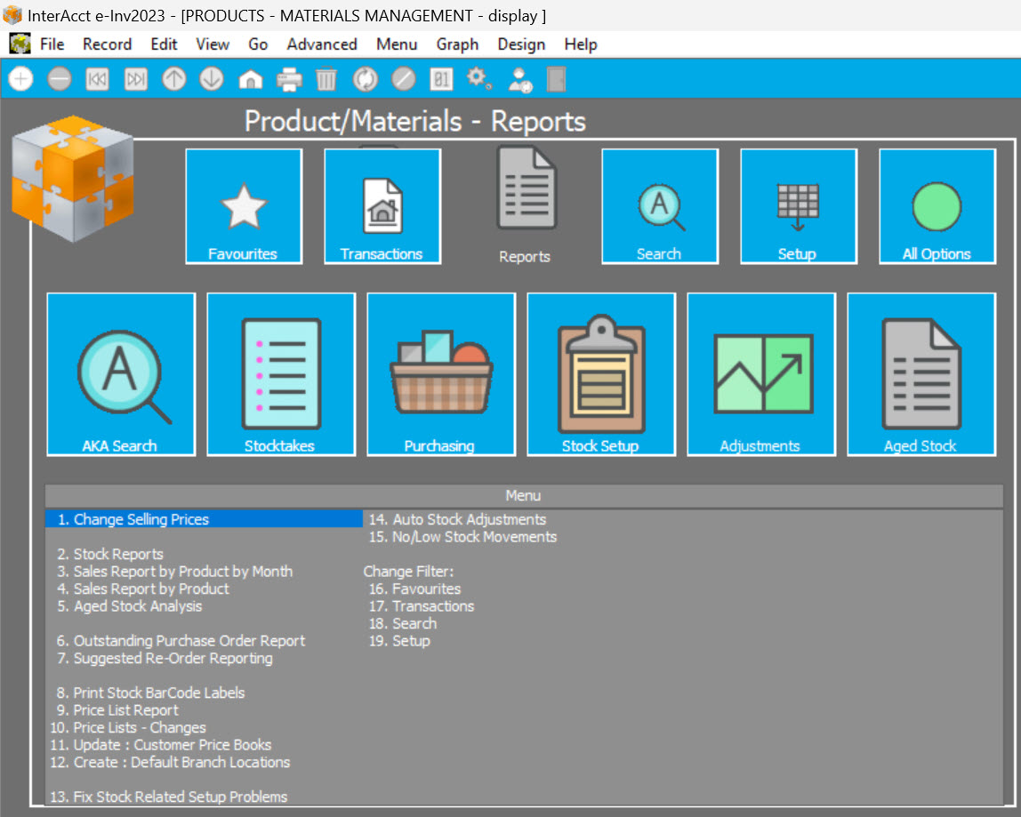1021x817 pixels.
Task: Select '1. Change Selling Prices' menu entry
Action: [204, 519]
